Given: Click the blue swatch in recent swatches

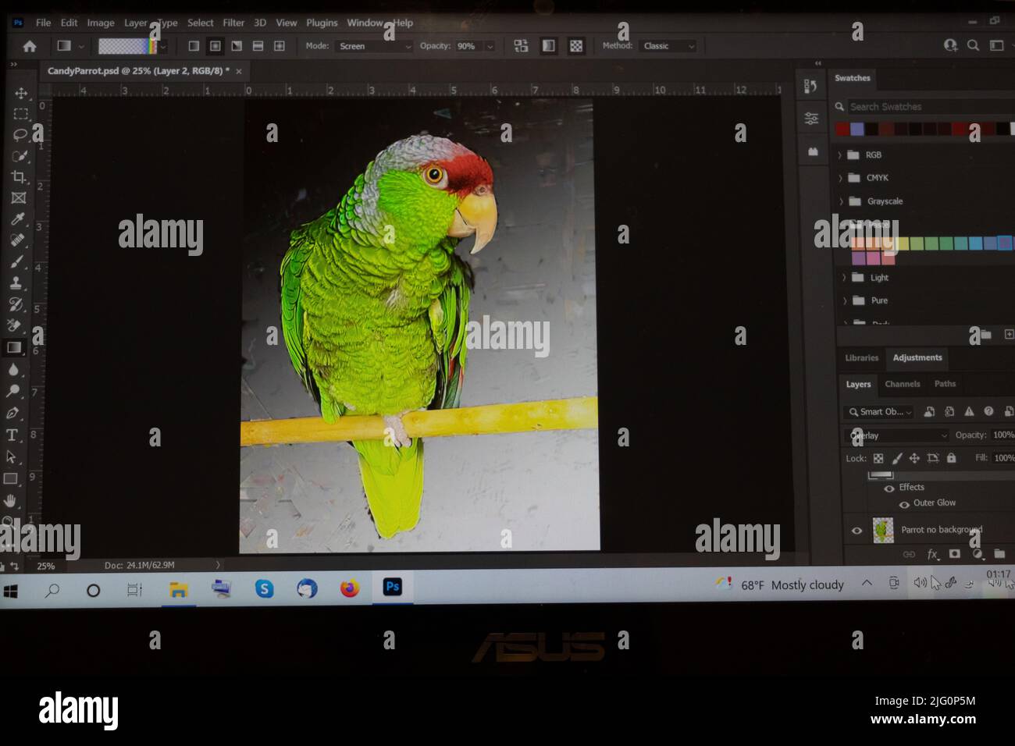Looking at the screenshot, I should click(x=857, y=129).
